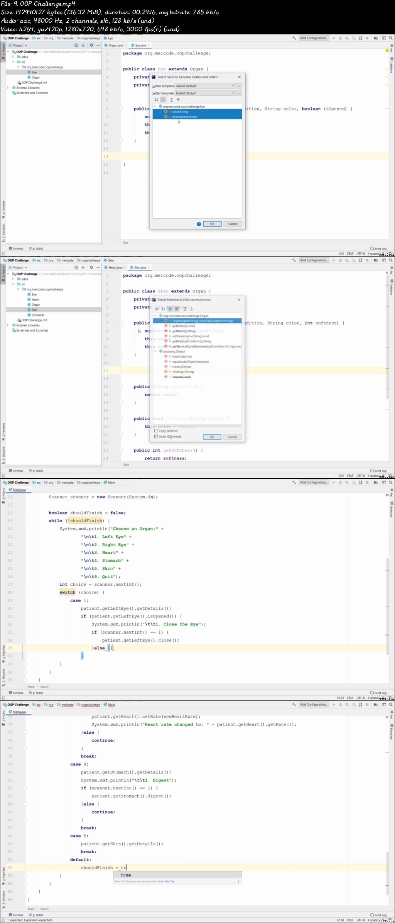
Task: Click the 14:5 cursor position in status bar
Action: 341,254
